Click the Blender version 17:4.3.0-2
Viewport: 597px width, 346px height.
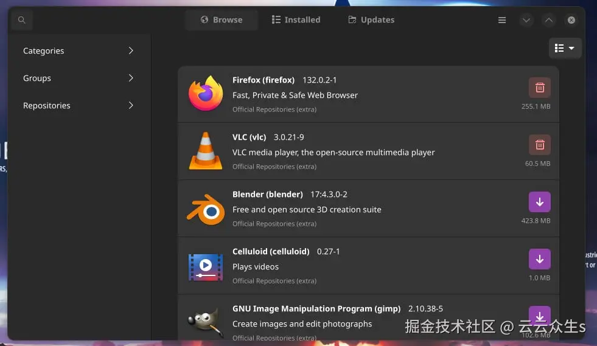click(329, 194)
